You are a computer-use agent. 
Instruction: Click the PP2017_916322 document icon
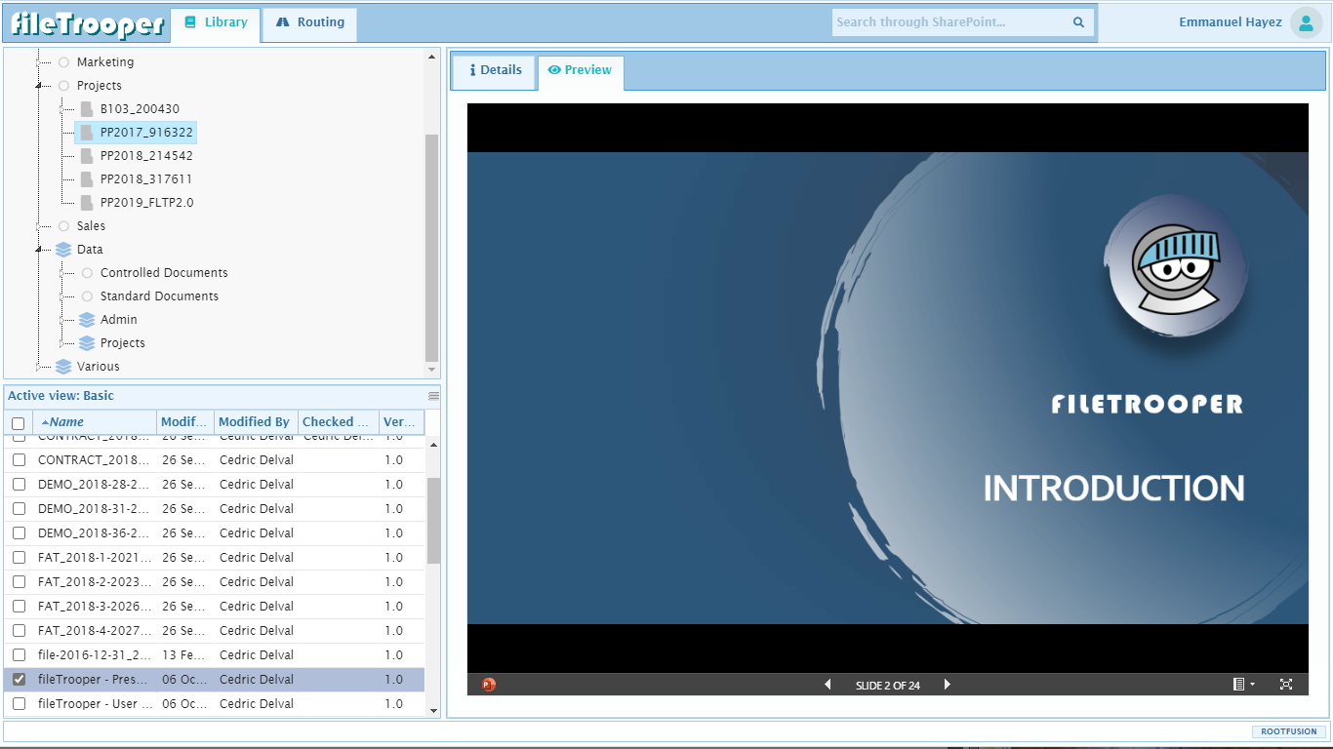[x=87, y=133]
